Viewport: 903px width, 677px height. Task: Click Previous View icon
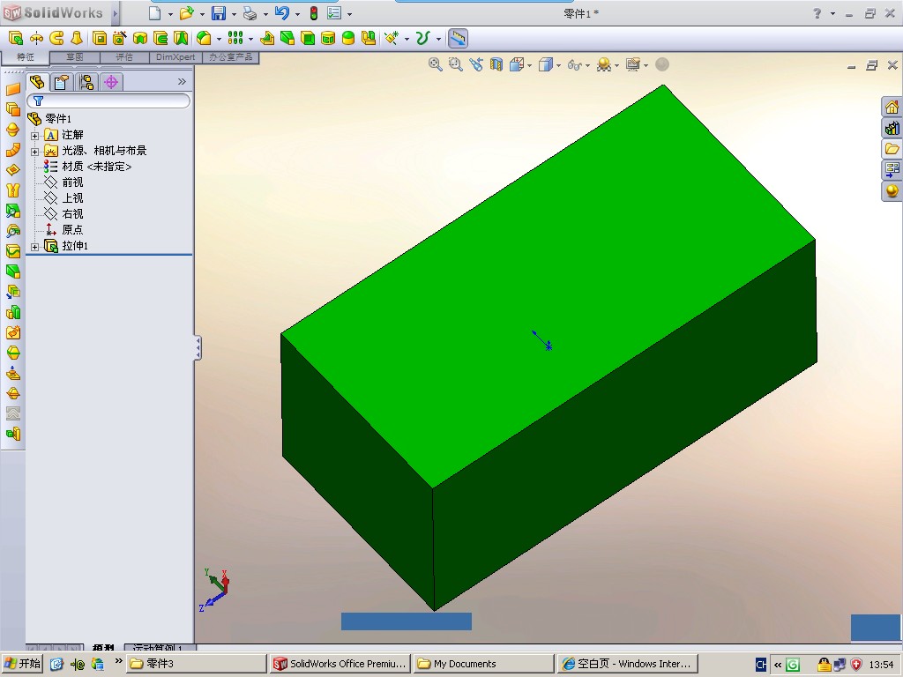pos(475,64)
